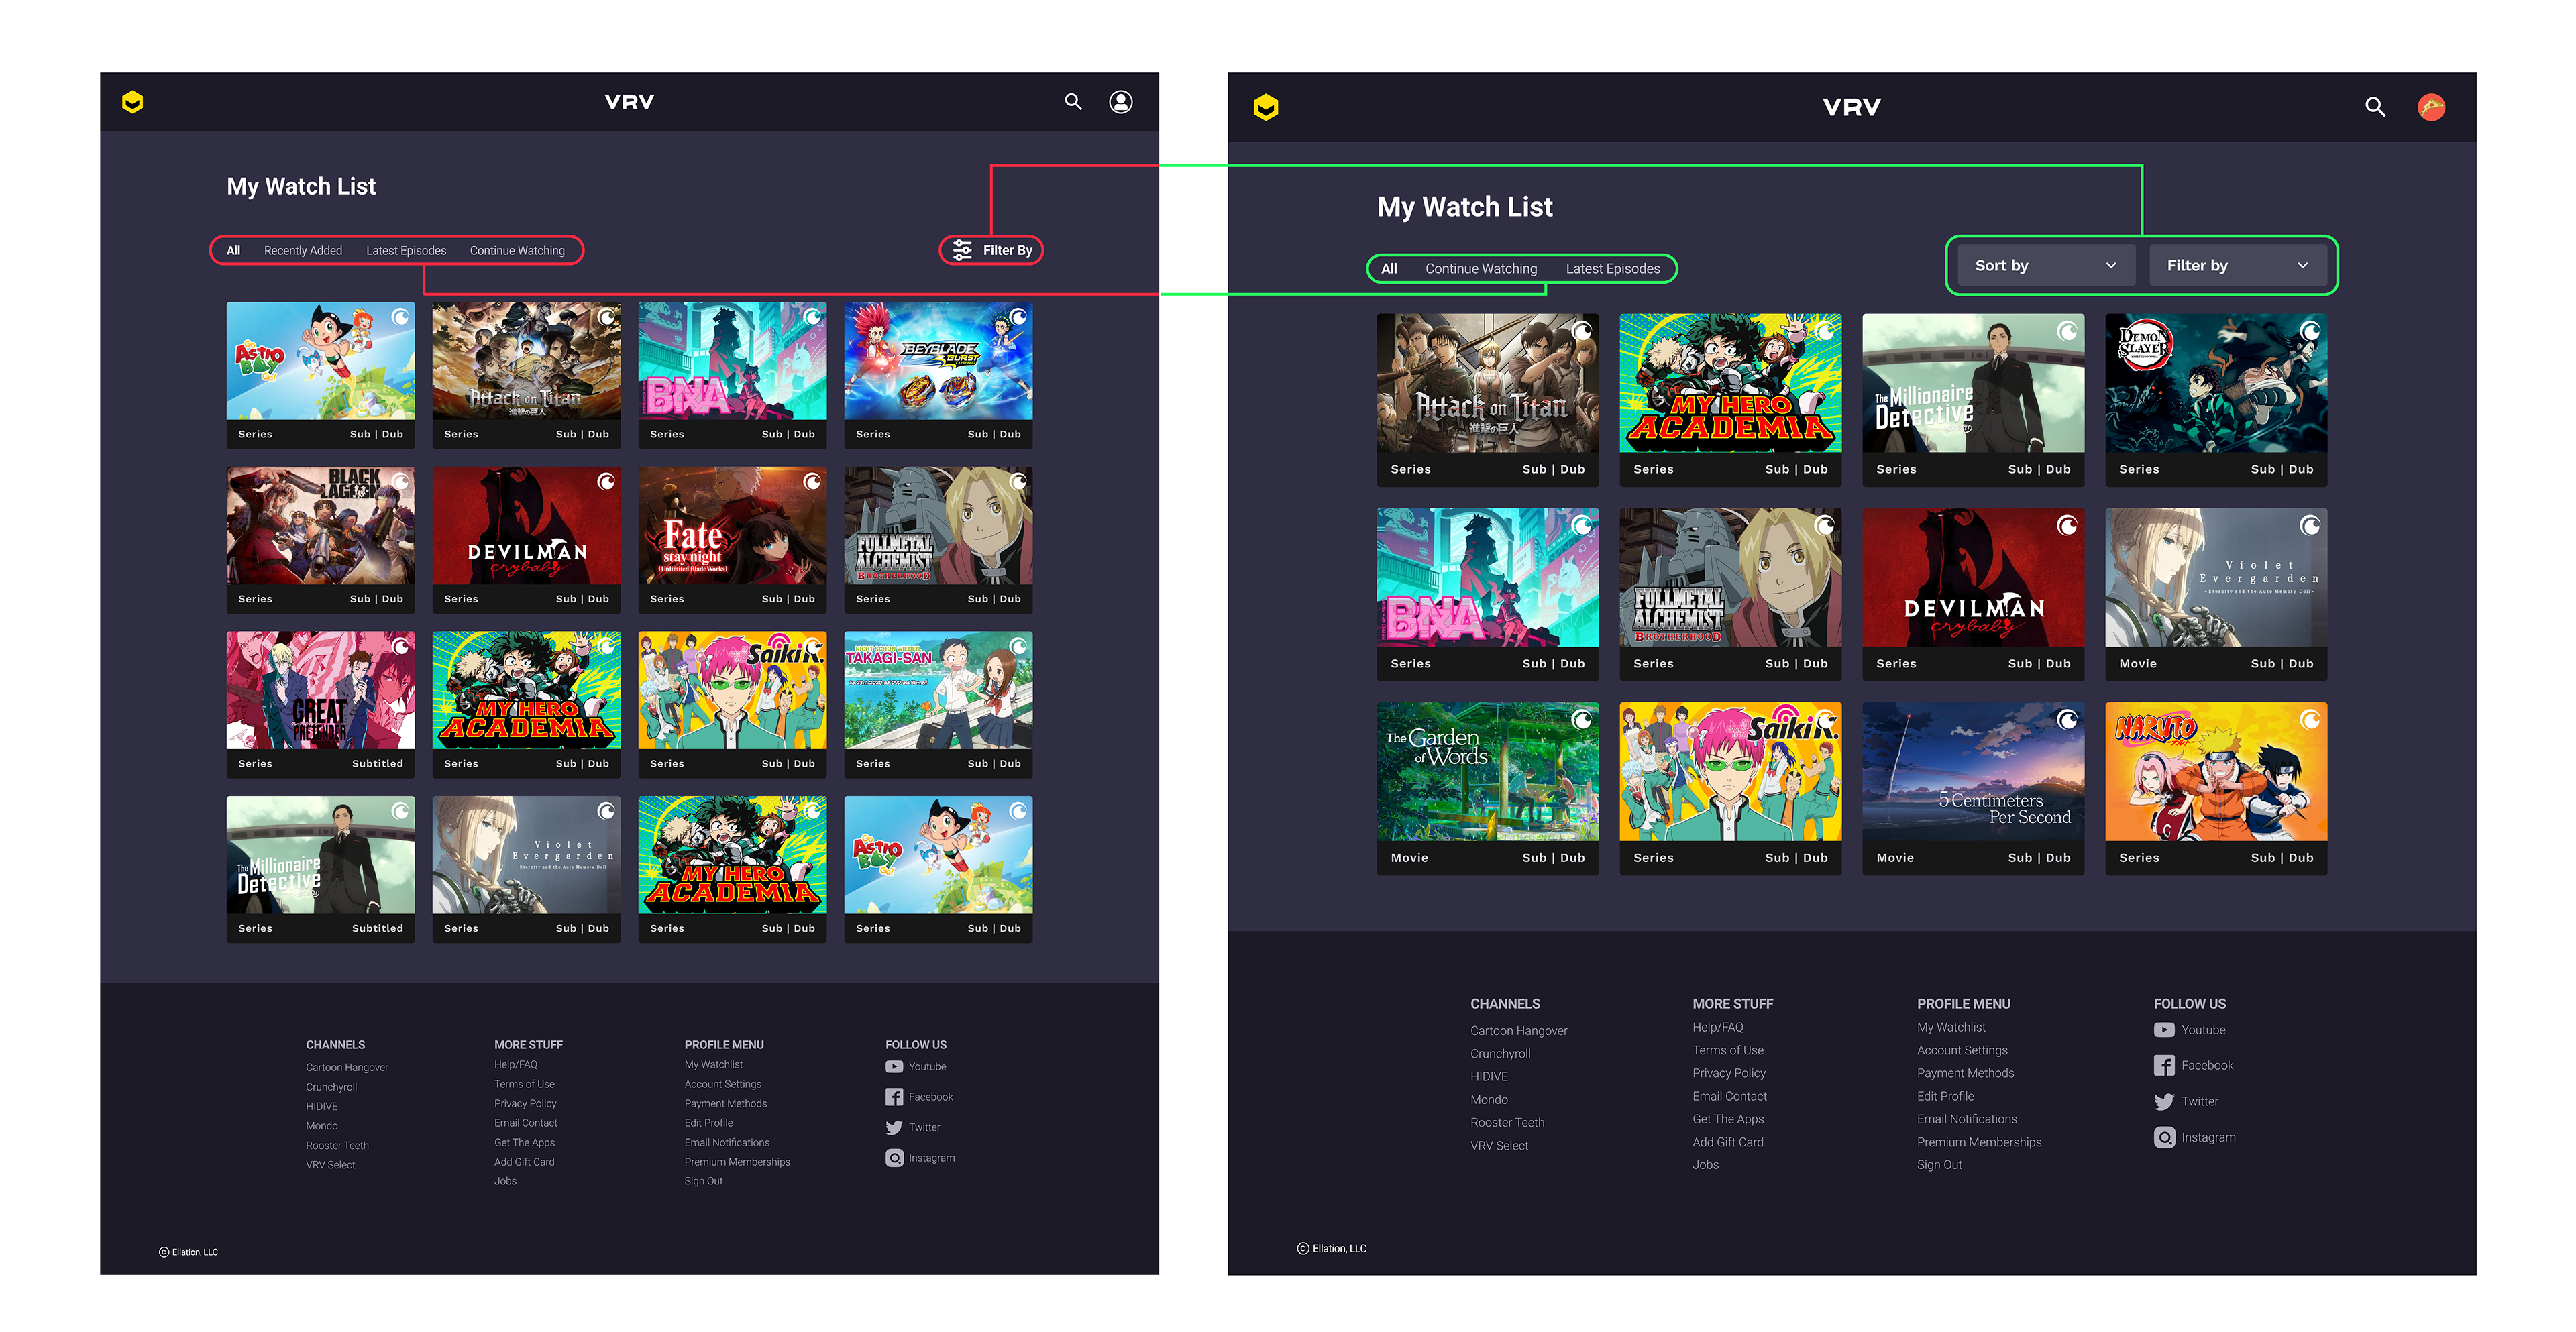Select Latest Episodes tab in left mockup
Viewport: 2576px width, 1332px height.
tap(406, 251)
